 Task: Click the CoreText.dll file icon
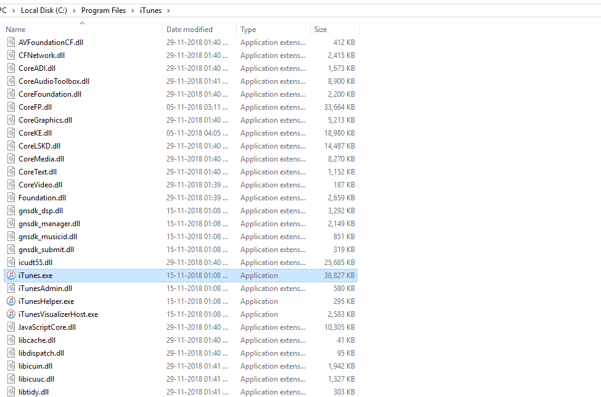[11, 171]
